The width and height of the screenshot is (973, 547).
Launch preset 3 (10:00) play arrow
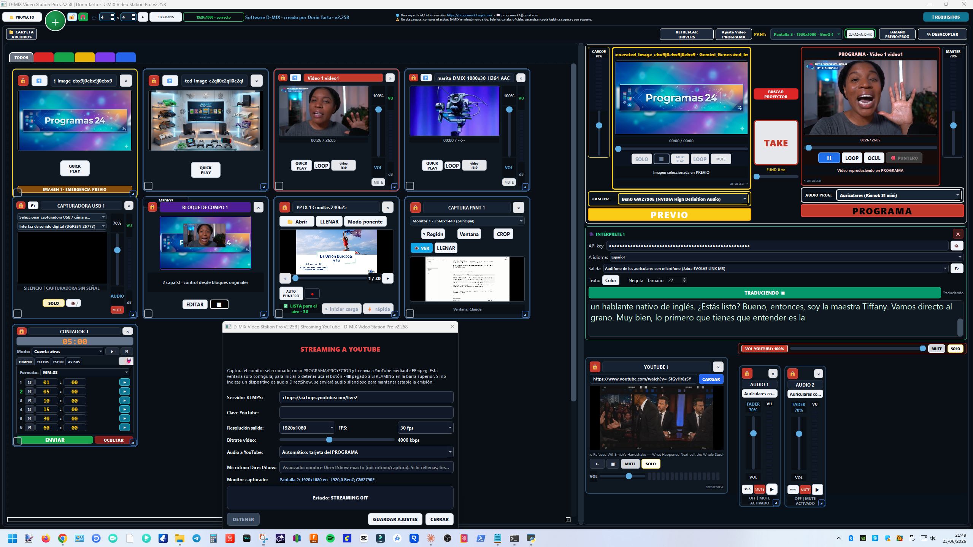[124, 400]
